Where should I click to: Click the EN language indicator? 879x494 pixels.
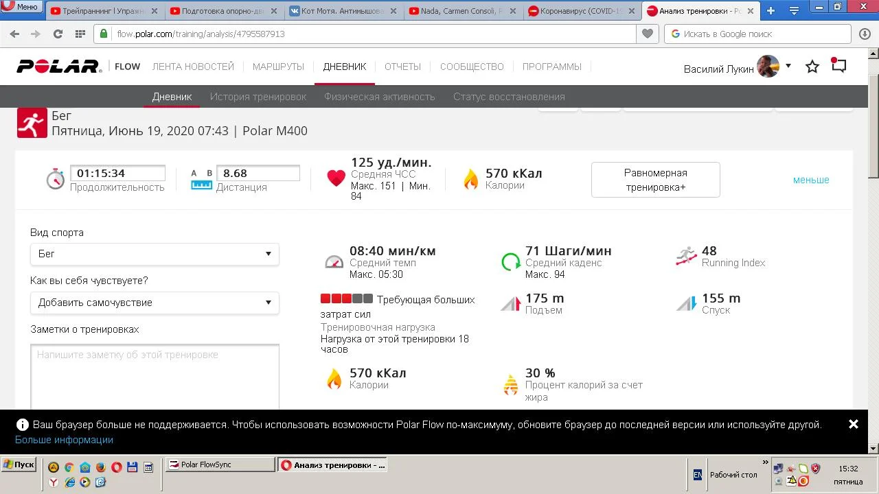[x=698, y=474]
